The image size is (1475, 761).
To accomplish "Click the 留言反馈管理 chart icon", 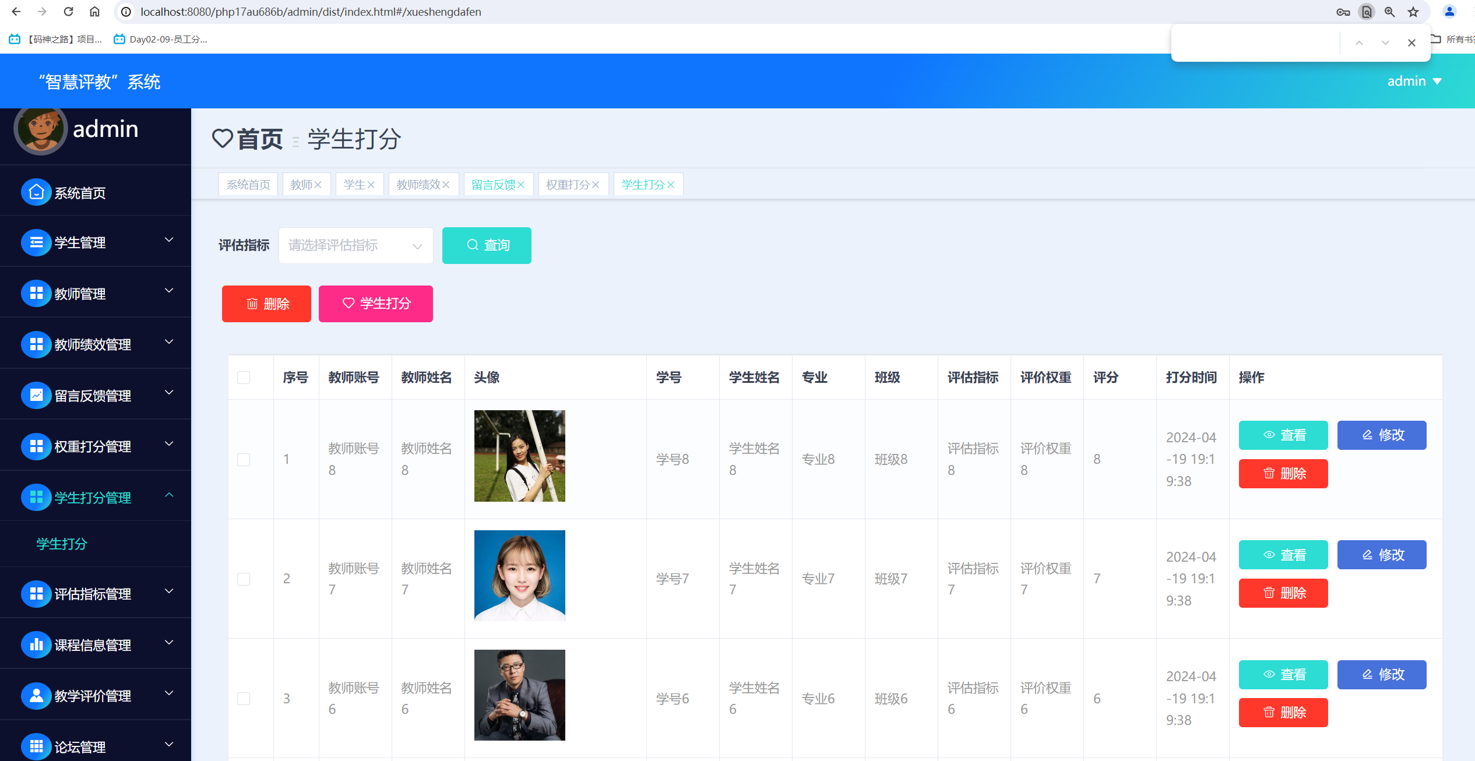I will pyautogui.click(x=36, y=395).
